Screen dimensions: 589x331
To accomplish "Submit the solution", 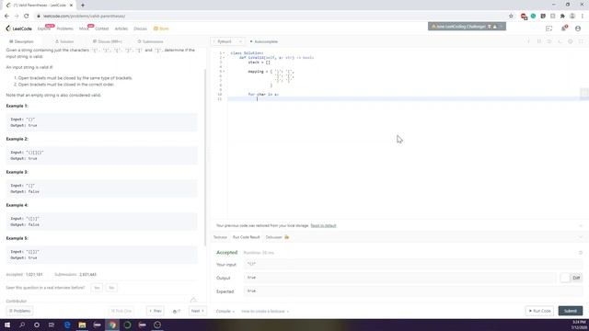I will 571,311.
